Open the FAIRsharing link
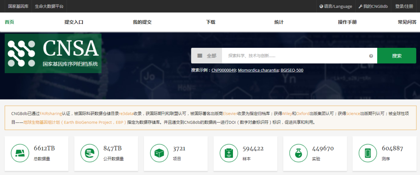Image resolution: width=420 pixels, height=175 pixels. pyautogui.click(x=51, y=114)
